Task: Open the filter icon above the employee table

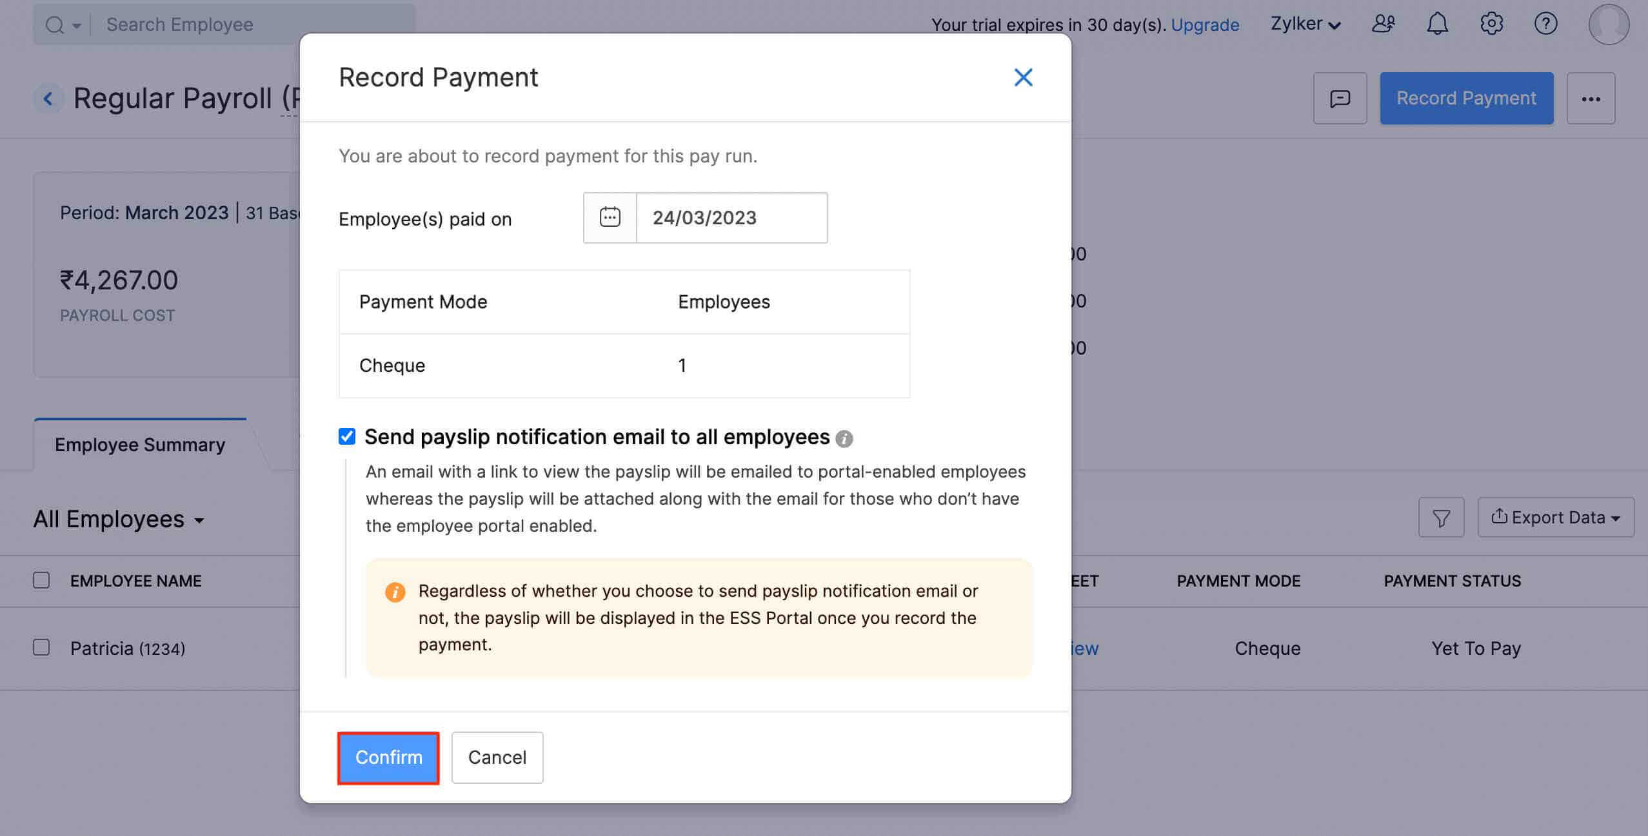Action: (x=1441, y=517)
